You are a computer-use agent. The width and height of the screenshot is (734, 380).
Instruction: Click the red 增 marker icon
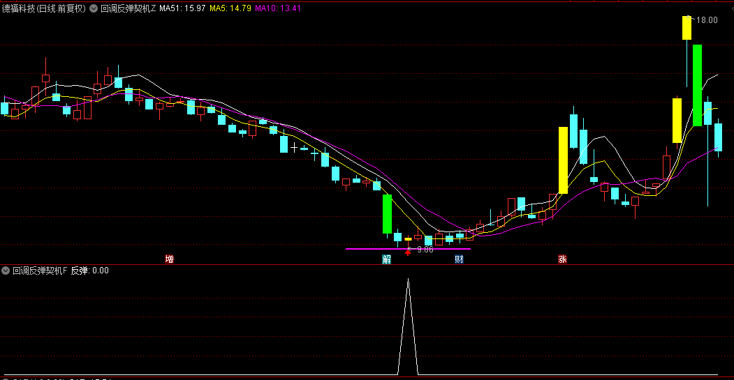pos(169,259)
